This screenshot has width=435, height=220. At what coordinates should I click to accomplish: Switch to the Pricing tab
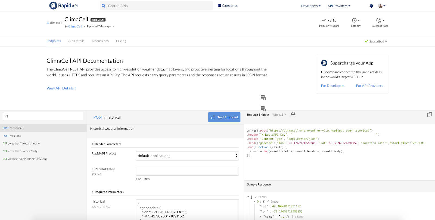tap(121, 41)
